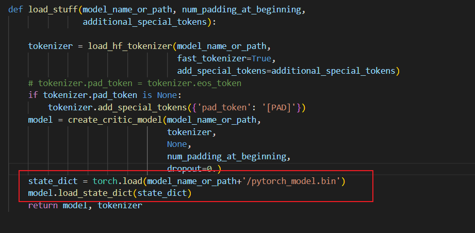Click the 'def' keyword
The height and width of the screenshot is (233, 475).
pos(16,10)
